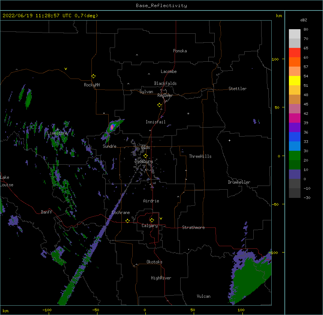
Task: Click the Vulcan label
Action: [203, 296]
